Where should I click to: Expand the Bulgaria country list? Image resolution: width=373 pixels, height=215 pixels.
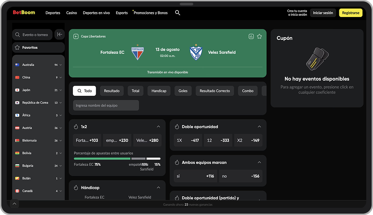pyautogui.click(x=61, y=166)
